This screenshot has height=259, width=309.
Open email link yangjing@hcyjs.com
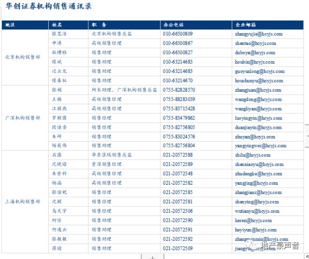click(x=256, y=183)
